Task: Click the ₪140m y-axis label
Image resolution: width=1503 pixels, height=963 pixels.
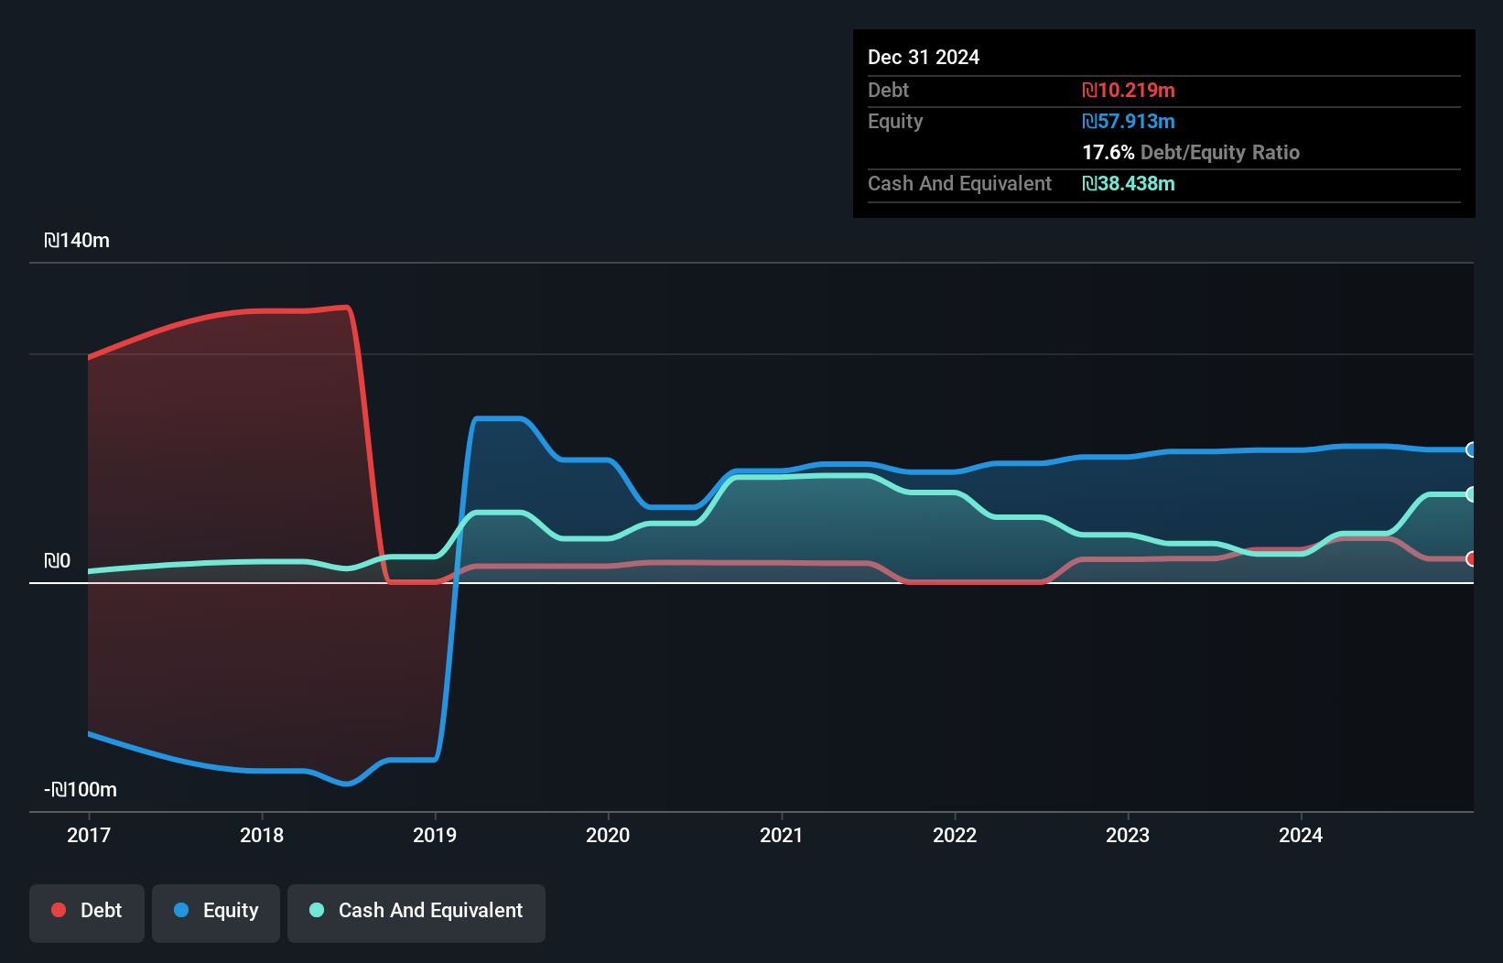Action: tap(77, 241)
